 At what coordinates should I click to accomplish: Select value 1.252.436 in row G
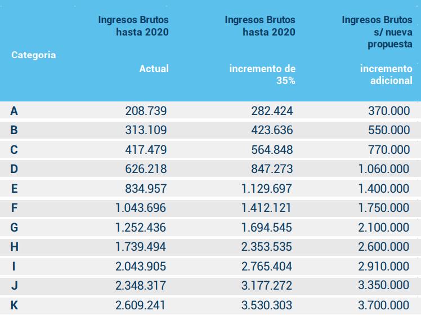pyautogui.click(x=141, y=228)
